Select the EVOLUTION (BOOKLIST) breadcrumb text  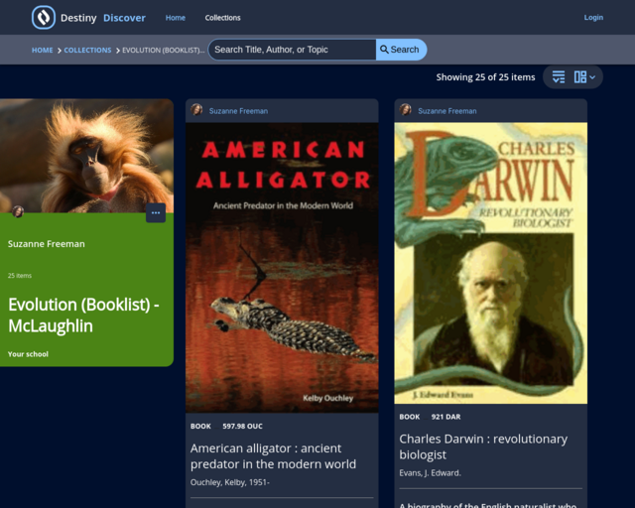(x=163, y=51)
